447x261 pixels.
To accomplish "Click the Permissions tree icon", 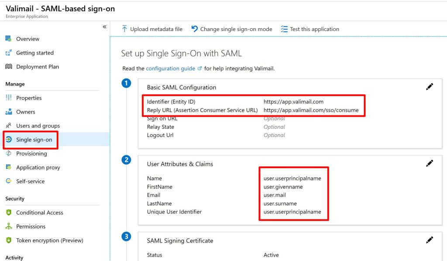I will 8,227.
